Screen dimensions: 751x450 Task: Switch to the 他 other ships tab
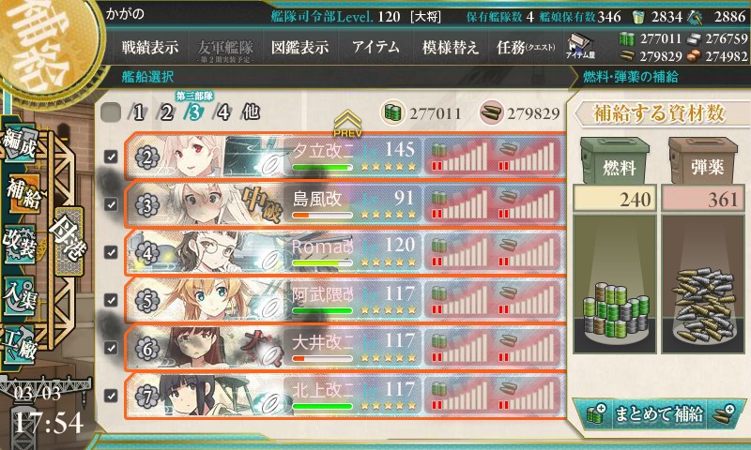coord(251,112)
